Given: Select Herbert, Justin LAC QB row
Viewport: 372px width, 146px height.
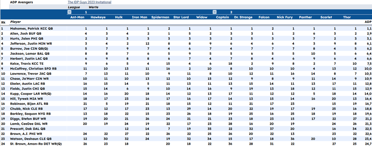Looking at the screenshot, I should pos(186,59).
